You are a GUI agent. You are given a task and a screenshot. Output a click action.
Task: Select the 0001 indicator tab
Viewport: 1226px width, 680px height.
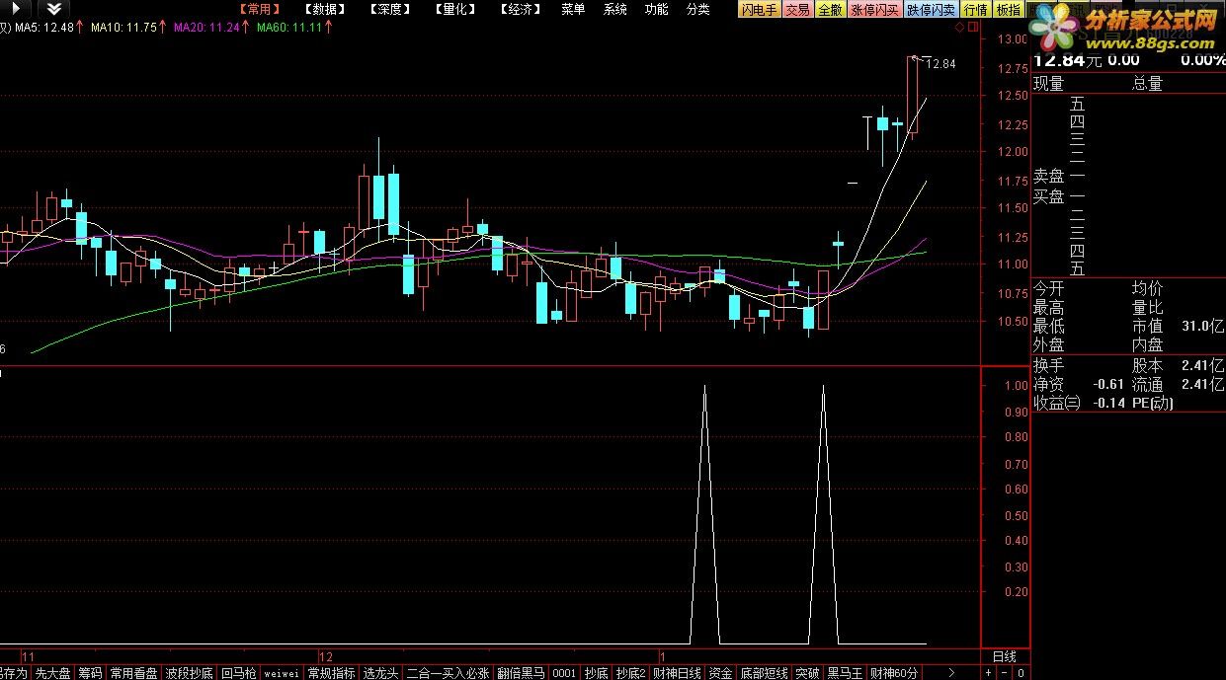pos(564,673)
